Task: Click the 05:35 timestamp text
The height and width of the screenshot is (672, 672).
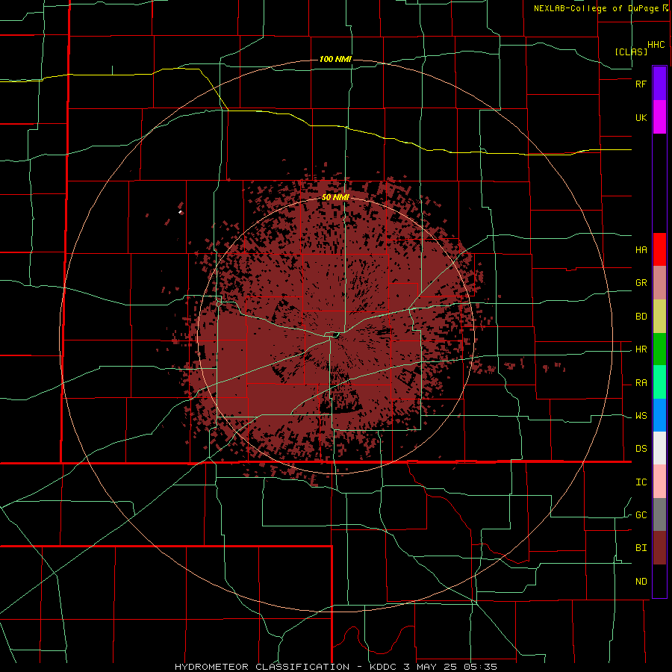Action: (x=482, y=667)
